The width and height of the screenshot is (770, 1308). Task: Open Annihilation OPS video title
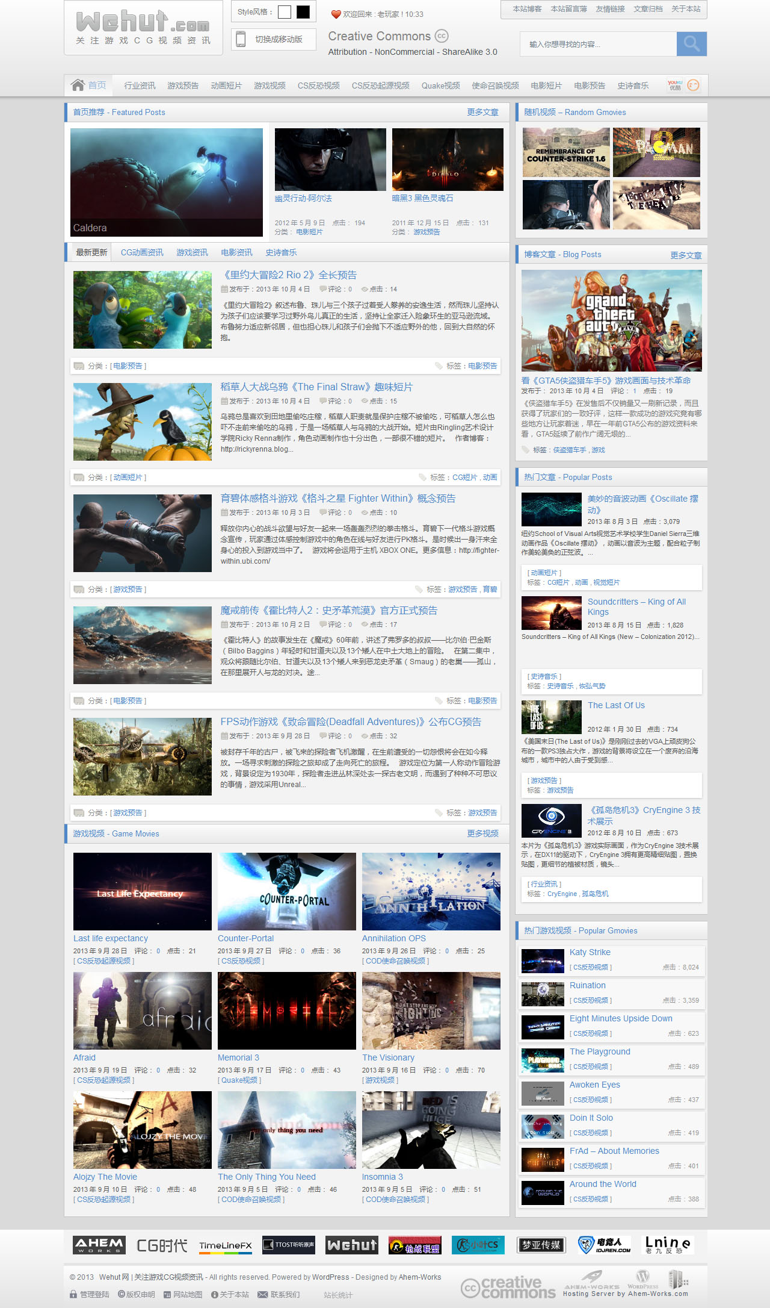click(x=393, y=938)
